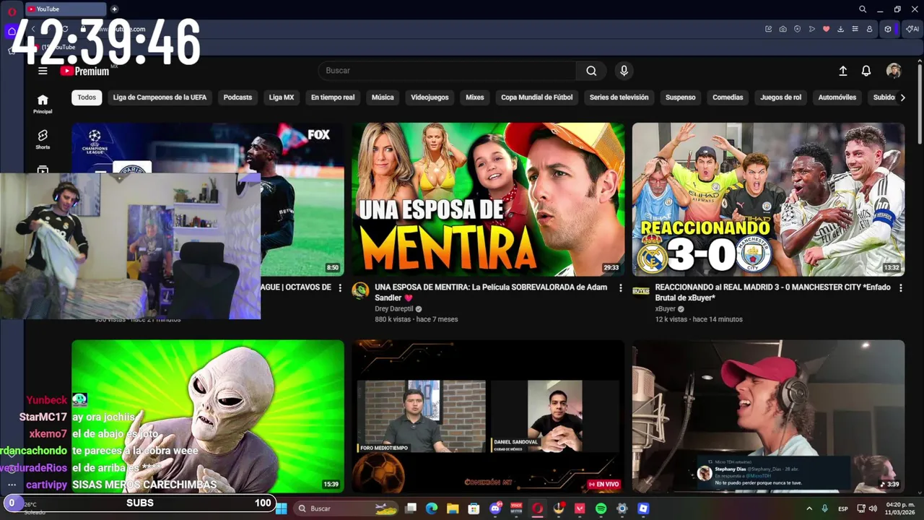
Task: Click the YouTube Premium logo
Action: tap(84, 71)
